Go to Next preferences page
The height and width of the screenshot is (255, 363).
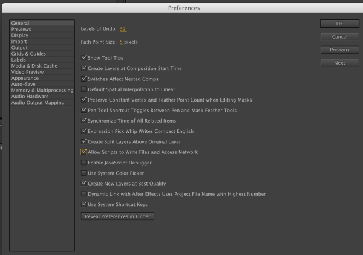click(339, 63)
